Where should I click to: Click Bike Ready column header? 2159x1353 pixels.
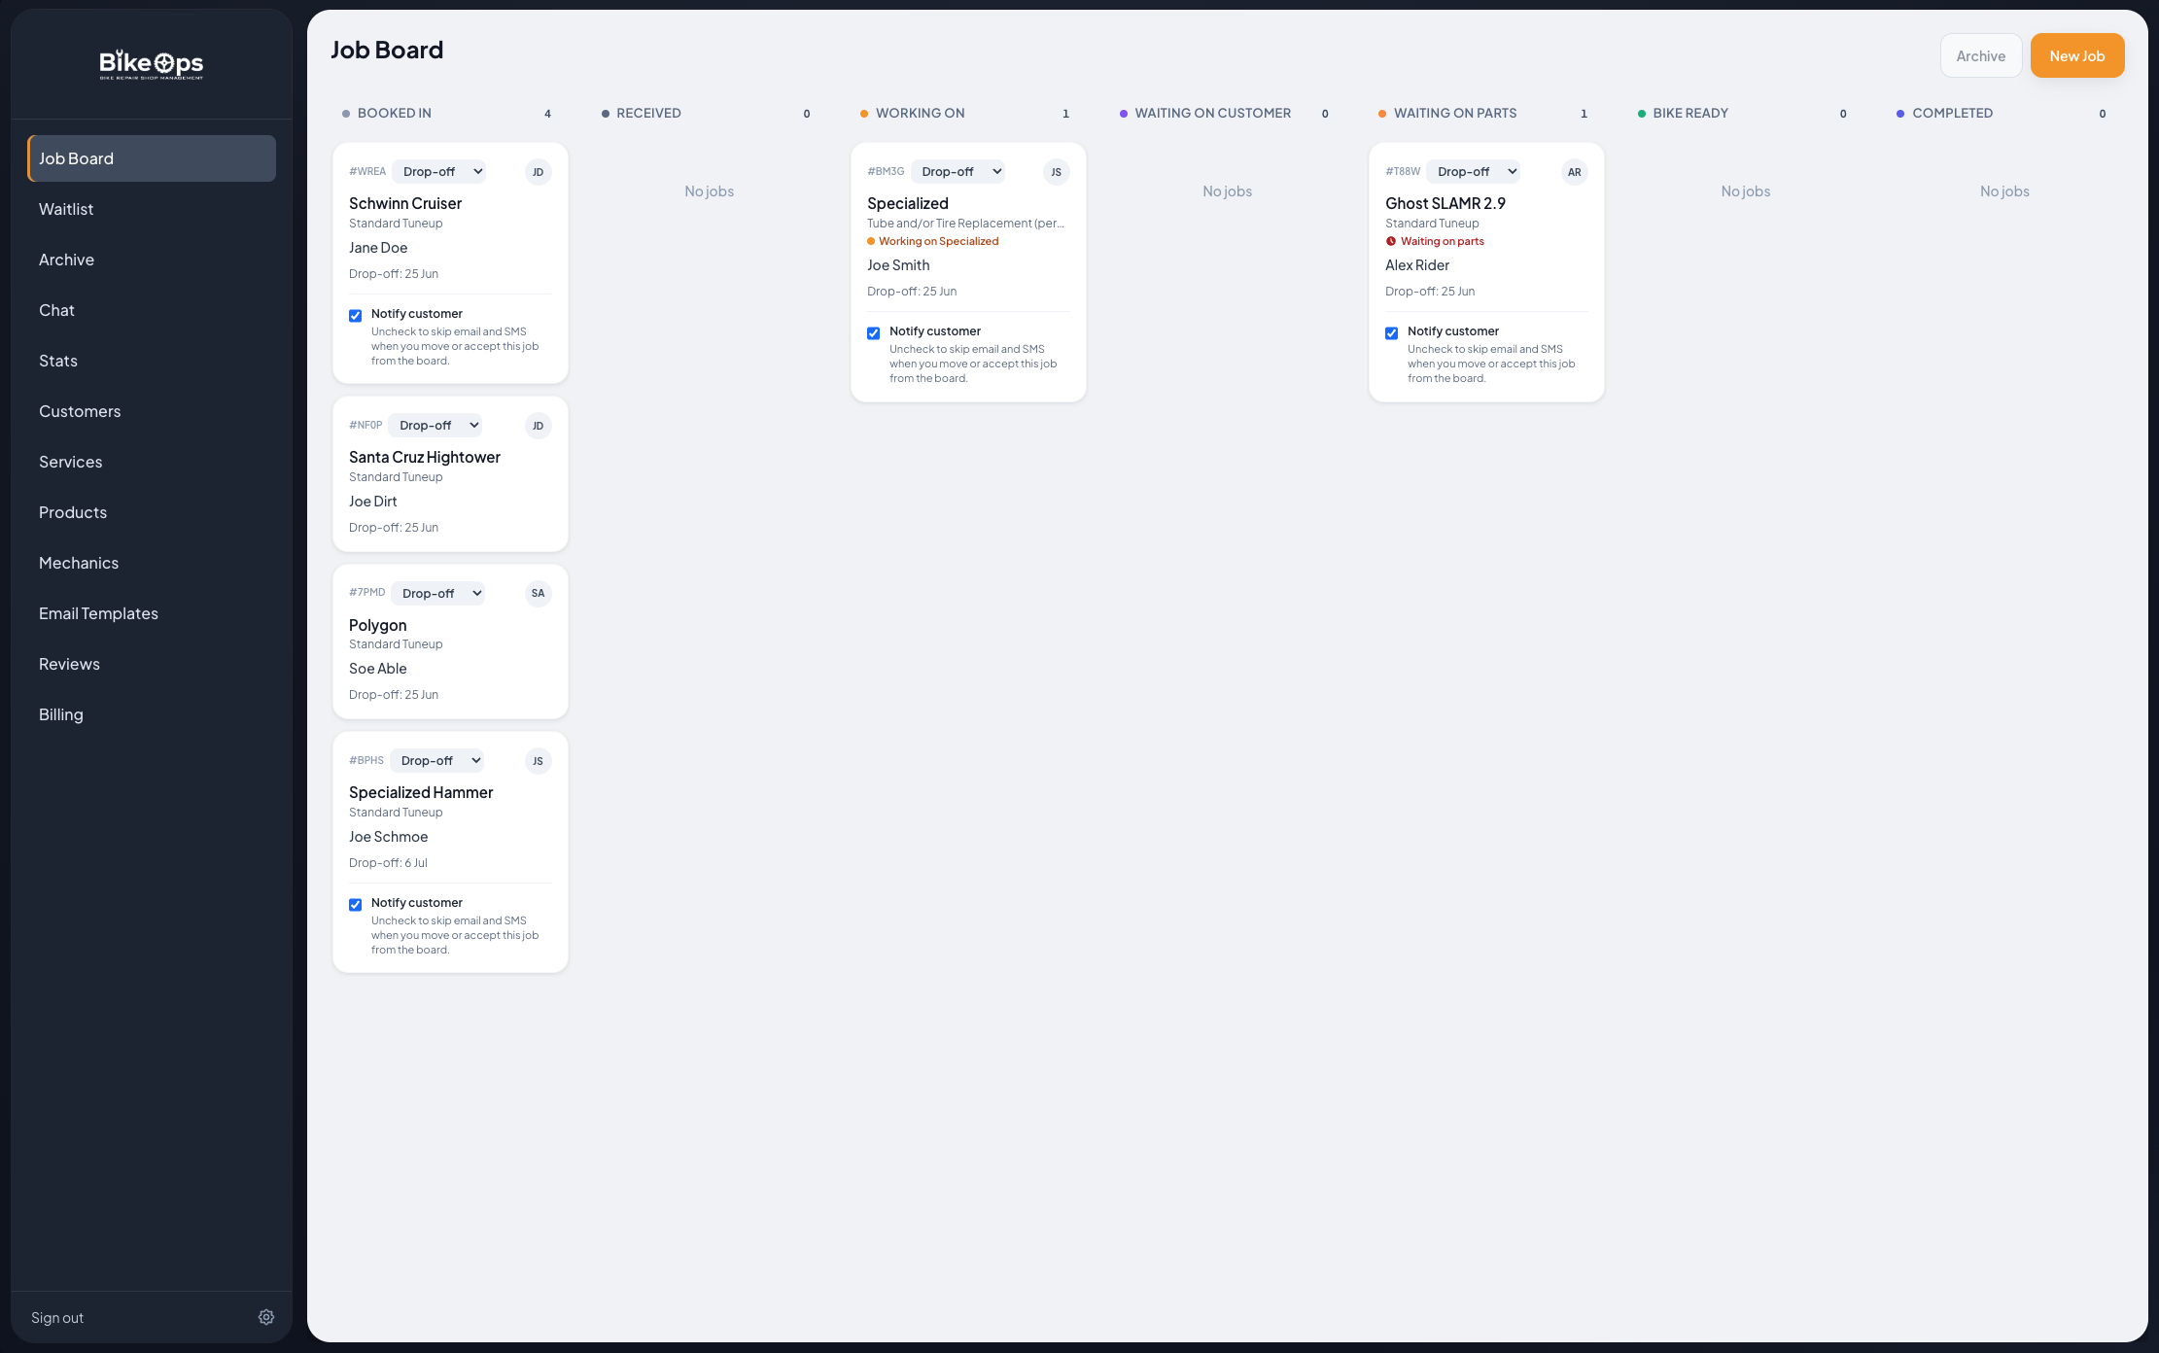pyautogui.click(x=1690, y=113)
